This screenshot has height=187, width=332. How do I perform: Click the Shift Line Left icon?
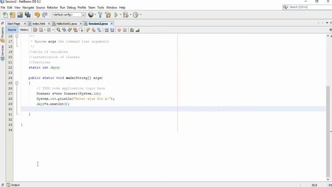tap(106, 30)
